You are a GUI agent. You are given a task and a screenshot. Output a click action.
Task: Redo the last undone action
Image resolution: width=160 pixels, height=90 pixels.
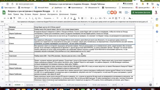[8, 18]
